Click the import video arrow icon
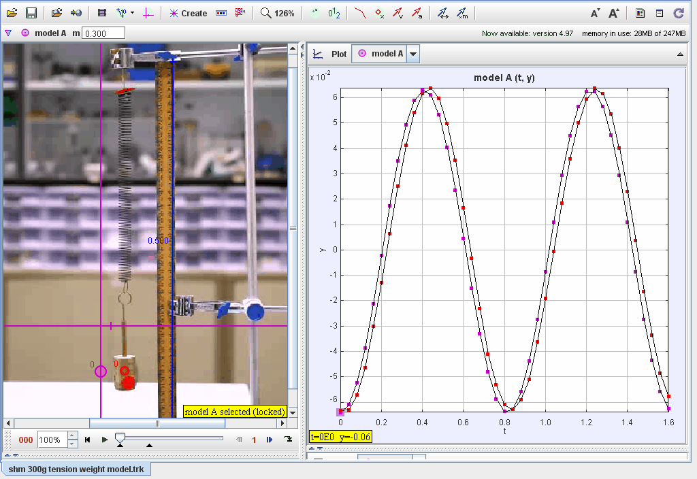Viewport: 697px width, 479px height. 76,13
